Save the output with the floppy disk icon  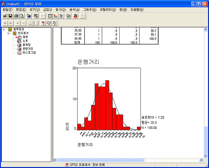[10, 16]
